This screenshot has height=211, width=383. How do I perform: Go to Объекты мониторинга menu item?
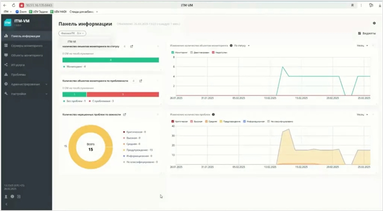click(x=27, y=55)
